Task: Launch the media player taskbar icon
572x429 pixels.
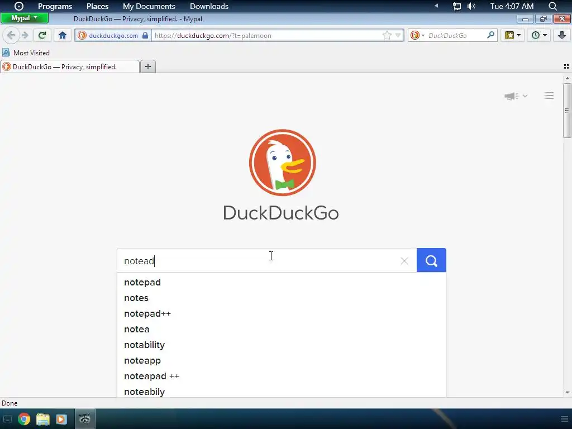Action: click(x=61, y=419)
